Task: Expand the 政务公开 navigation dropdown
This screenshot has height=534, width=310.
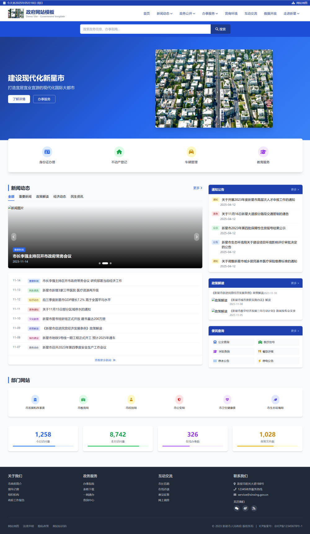Action: [187, 14]
